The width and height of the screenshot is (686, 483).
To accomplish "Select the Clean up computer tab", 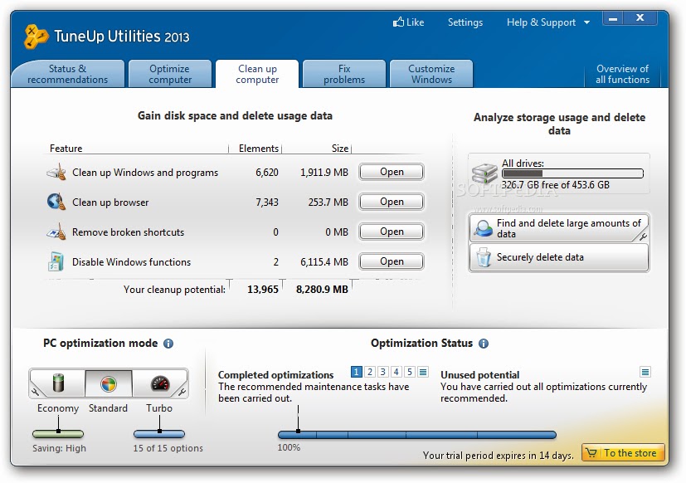I will pyautogui.click(x=257, y=74).
